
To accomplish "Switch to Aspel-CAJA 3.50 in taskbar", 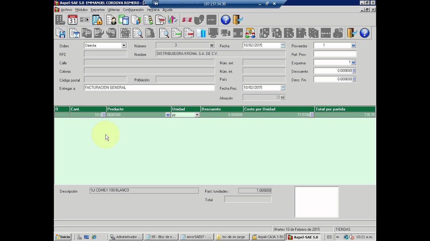I will tap(268, 237).
